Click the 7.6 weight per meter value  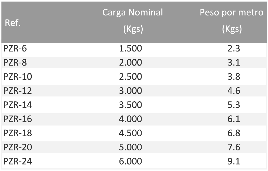234,147
